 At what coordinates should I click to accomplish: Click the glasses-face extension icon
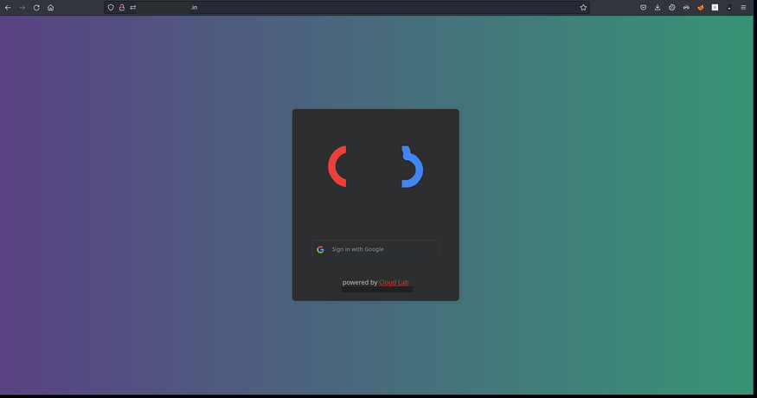point(686,7)
